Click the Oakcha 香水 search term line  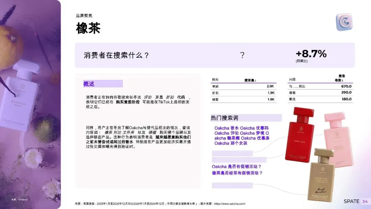tap(241, 128)
